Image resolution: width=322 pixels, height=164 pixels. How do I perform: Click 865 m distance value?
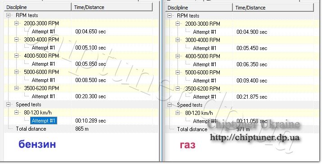click(x=82, y=129)
